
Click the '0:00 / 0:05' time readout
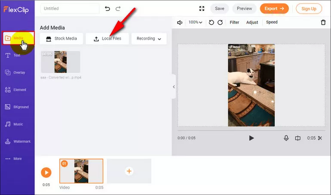pyautogui.click(x=187, y=138)
